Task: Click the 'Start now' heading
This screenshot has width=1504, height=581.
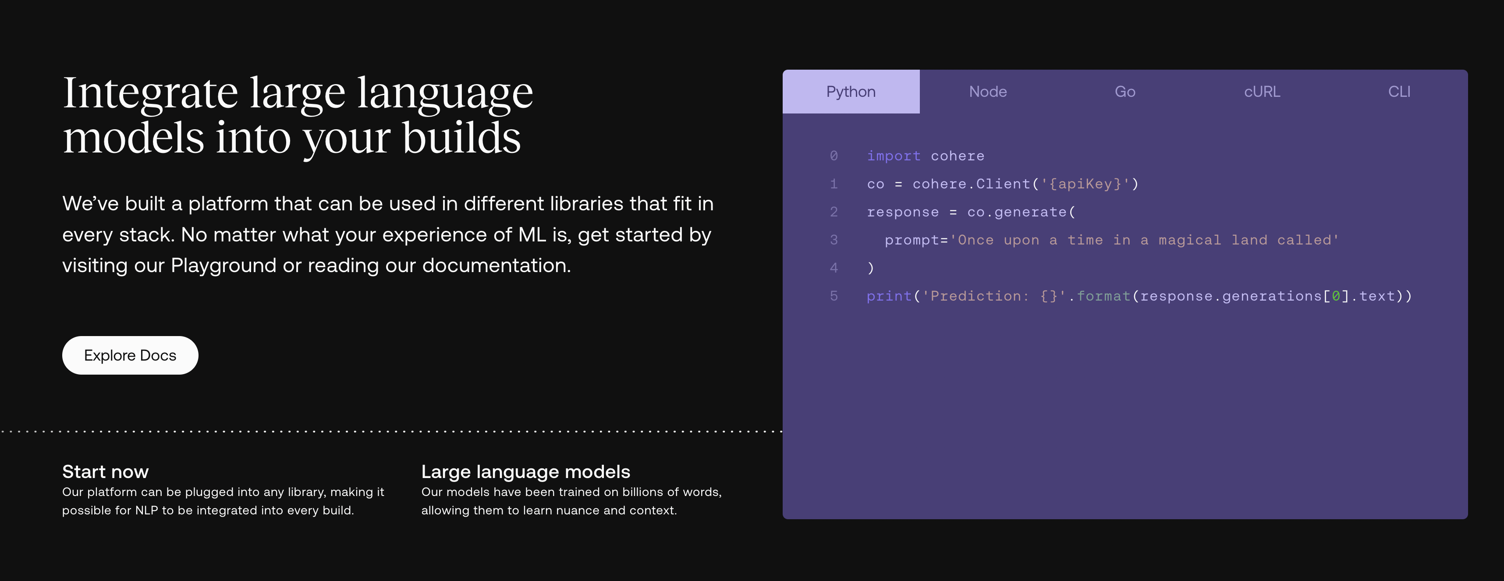Action: [x=106, y=471]
